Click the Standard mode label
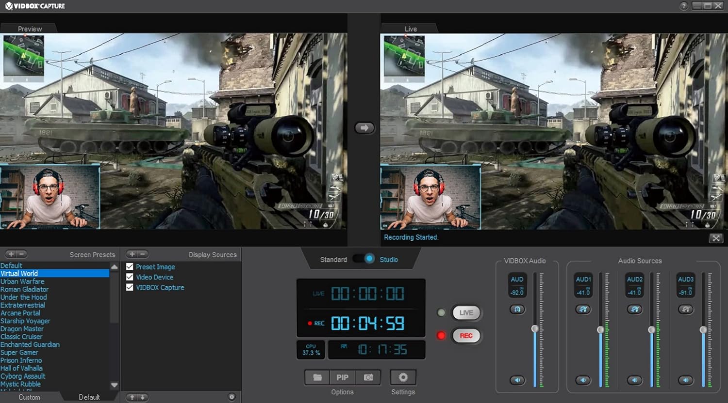Image resolution: width=728 pixels, height=403 pixels. point(333,260)
